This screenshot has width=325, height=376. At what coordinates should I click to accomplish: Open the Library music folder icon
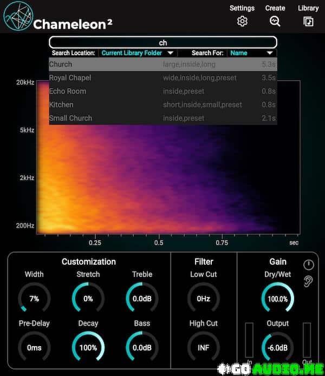(x=308, y=22)
